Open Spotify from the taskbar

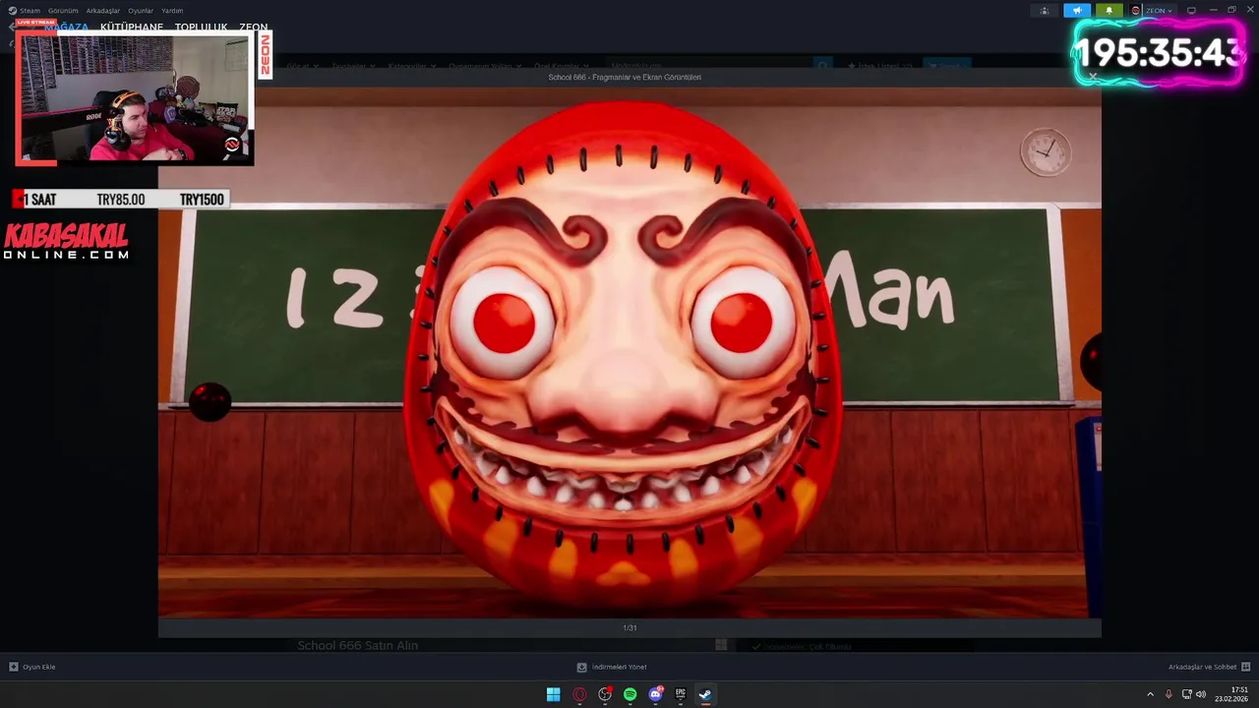pos(629,694)
